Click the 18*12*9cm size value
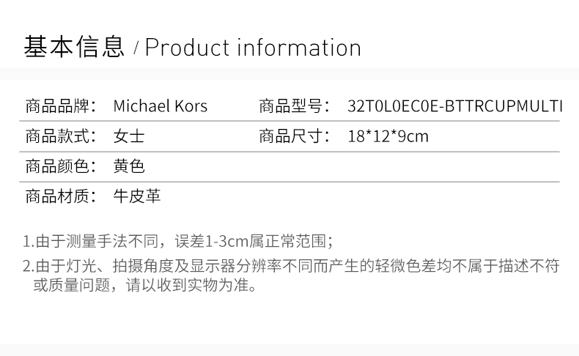Screen dimensions: 579x356 tap(388, 136)
